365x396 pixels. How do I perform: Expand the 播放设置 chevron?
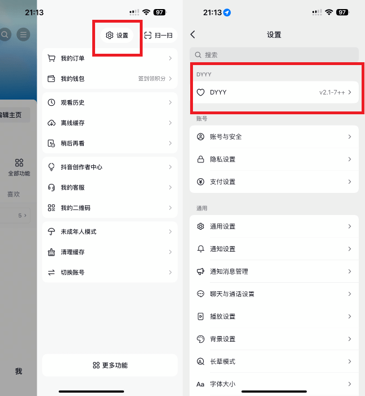pyautogui.click(x=350, y=316)
